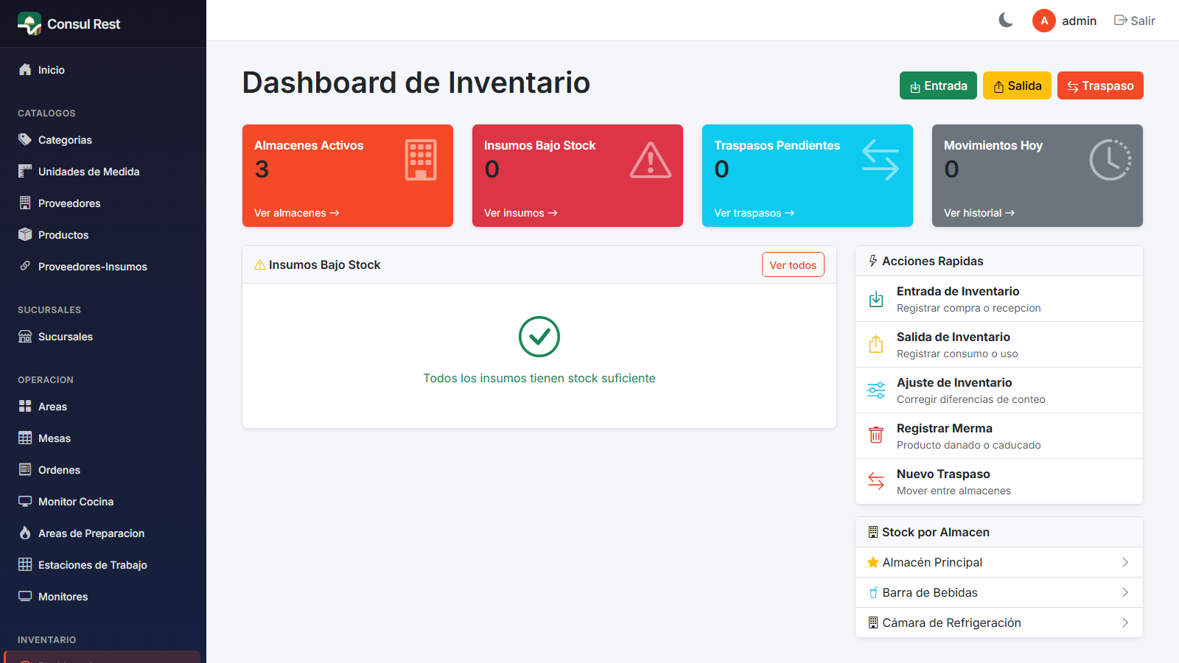Image resolution: width=1179 pixels, height=663 pixels.
Task: Click the Consul Rest logo icon
Action: [x=29, y=24]
